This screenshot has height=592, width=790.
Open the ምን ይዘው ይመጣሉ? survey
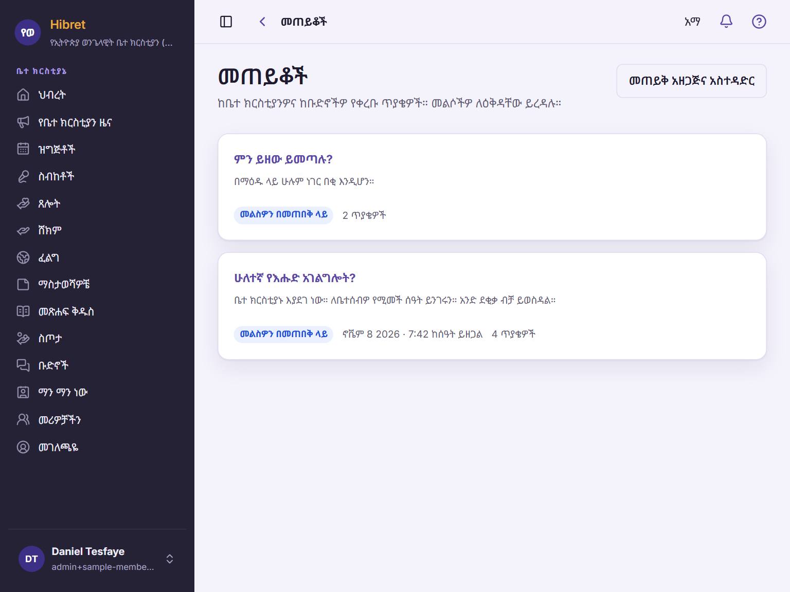pos(283,159)
